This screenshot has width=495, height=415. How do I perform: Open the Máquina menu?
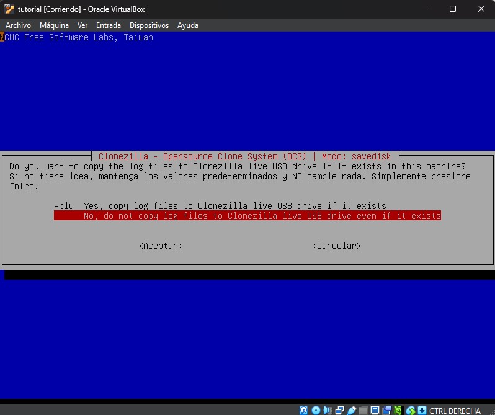click(55, 25)
